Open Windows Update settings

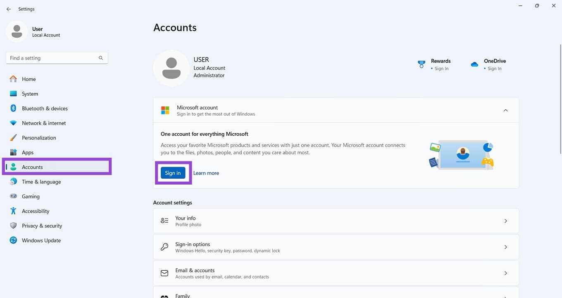(41, 240)
